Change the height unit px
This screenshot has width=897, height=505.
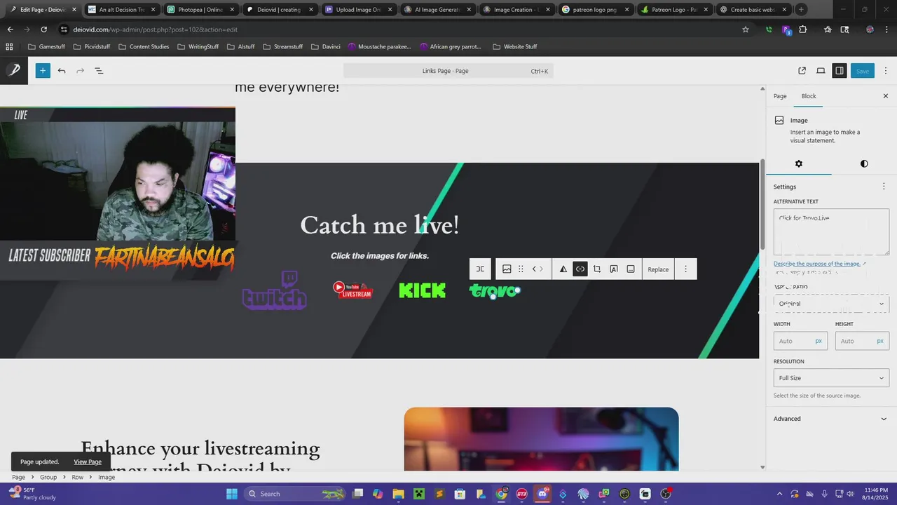pos(880,341)
